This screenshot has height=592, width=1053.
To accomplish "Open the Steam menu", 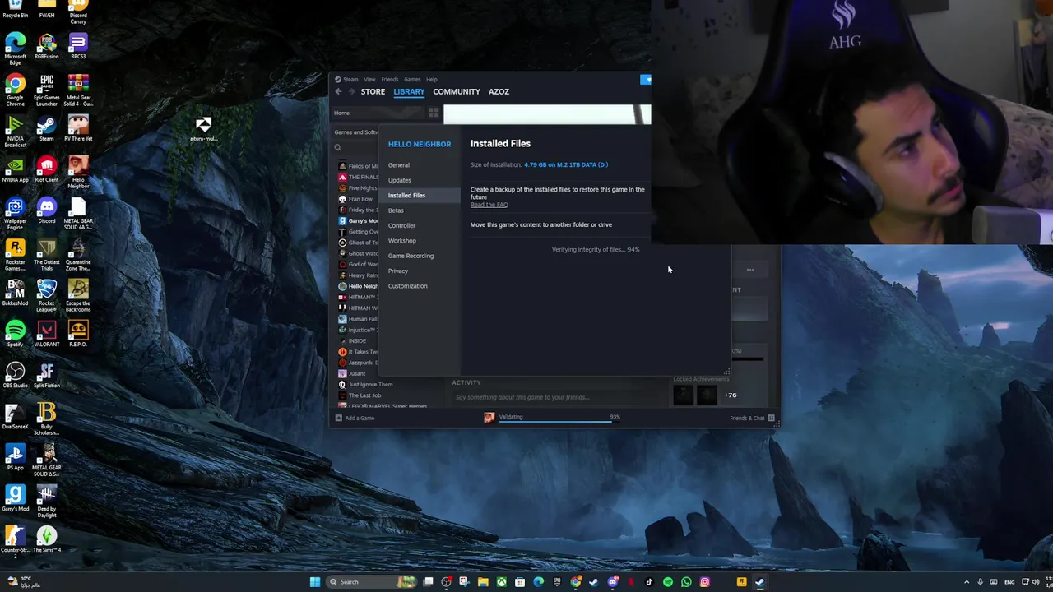I will pos(350,80).
